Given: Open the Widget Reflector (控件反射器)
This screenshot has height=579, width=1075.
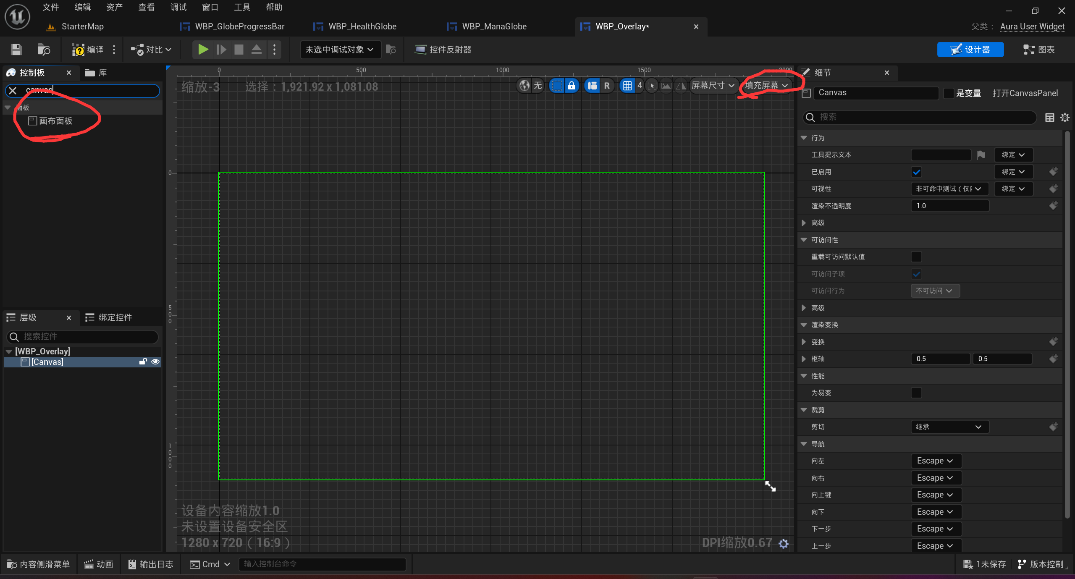Looking at the screenshot, I should (x=443, y=50).
